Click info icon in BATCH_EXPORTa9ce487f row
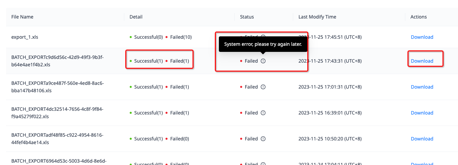Viewport: 458px width, 165px height. [x=263, y=87]
